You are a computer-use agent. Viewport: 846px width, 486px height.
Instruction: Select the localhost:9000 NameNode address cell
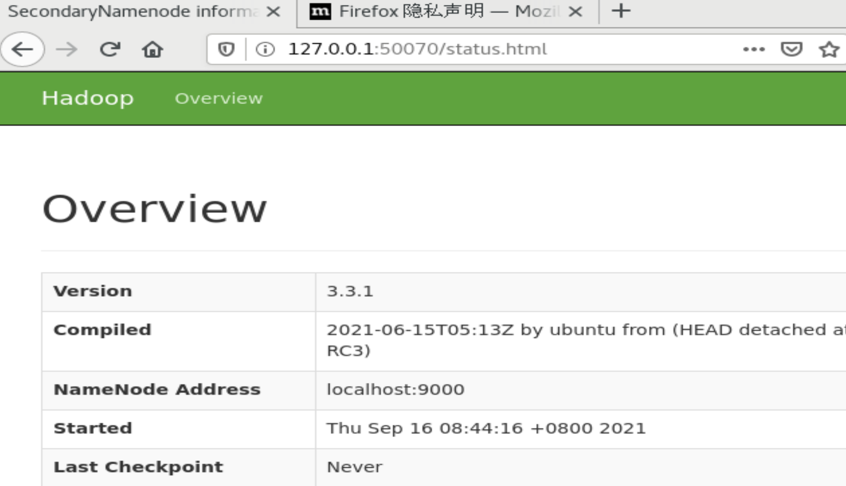click(581, 390)
